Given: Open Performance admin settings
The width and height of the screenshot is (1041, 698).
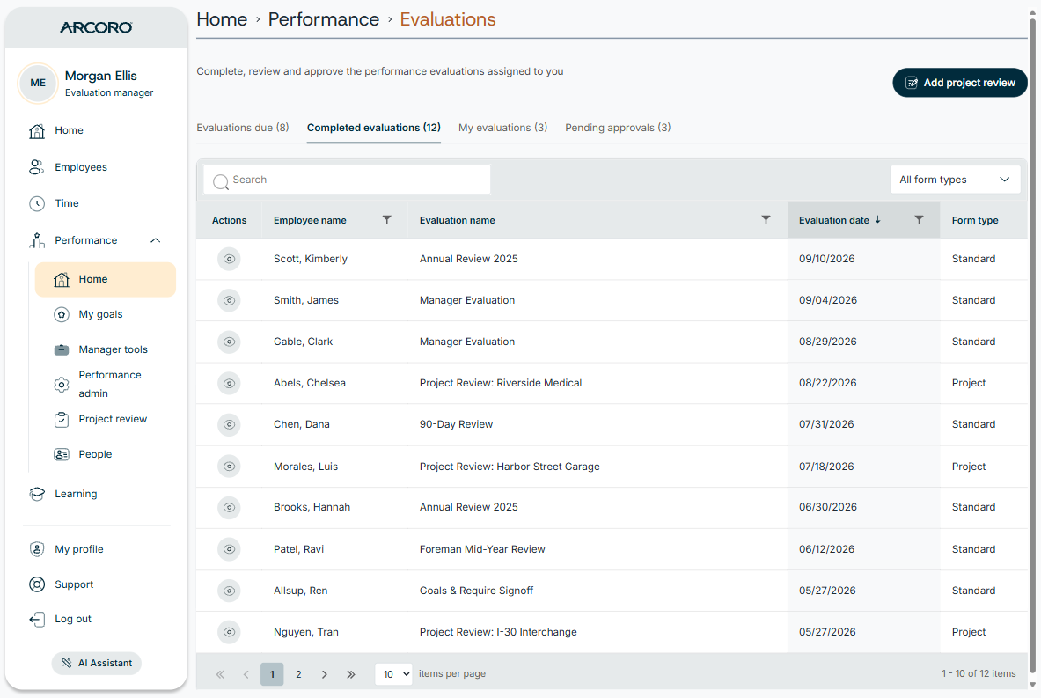Looking at the screenshot, I should (98, 384).
